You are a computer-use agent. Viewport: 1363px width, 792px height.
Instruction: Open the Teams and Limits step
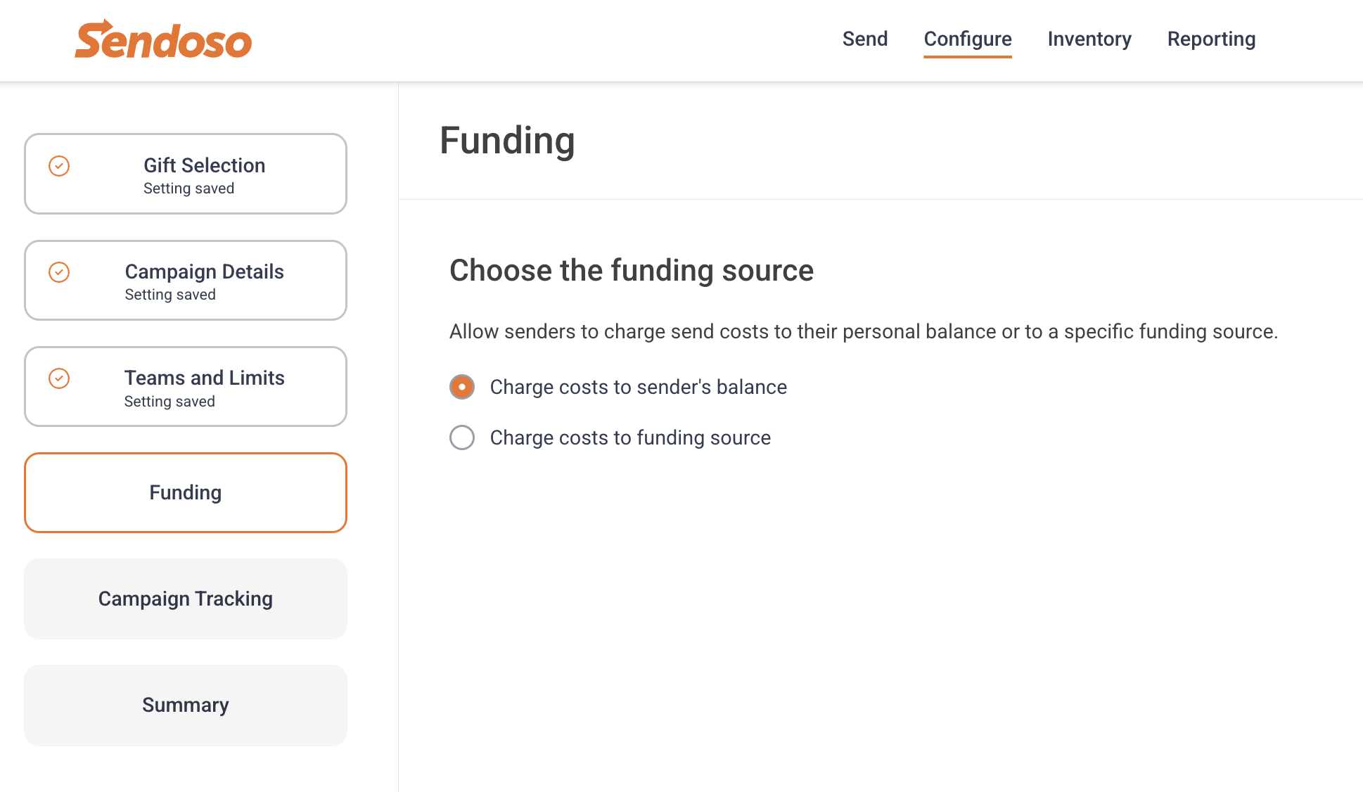(186, 386)
